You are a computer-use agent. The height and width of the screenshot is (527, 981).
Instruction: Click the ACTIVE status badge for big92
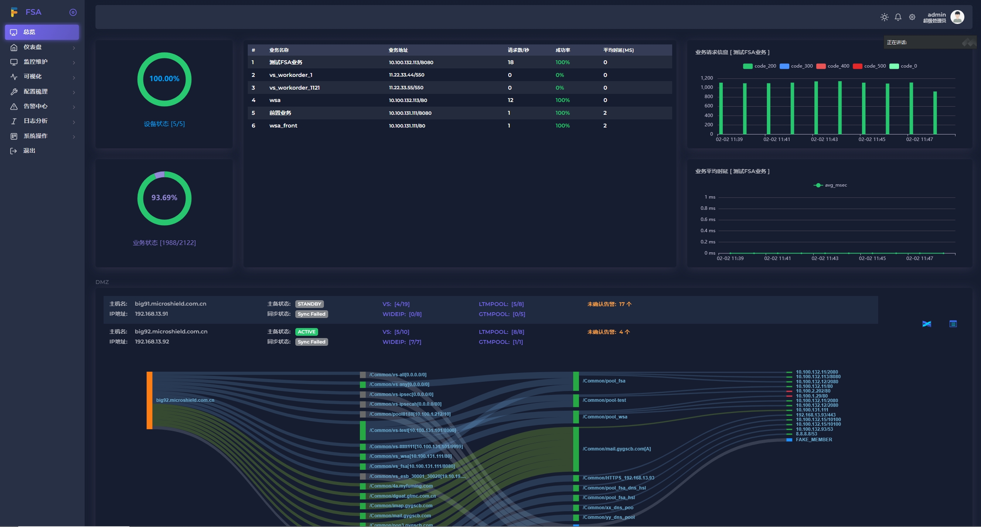click(307, 332)
